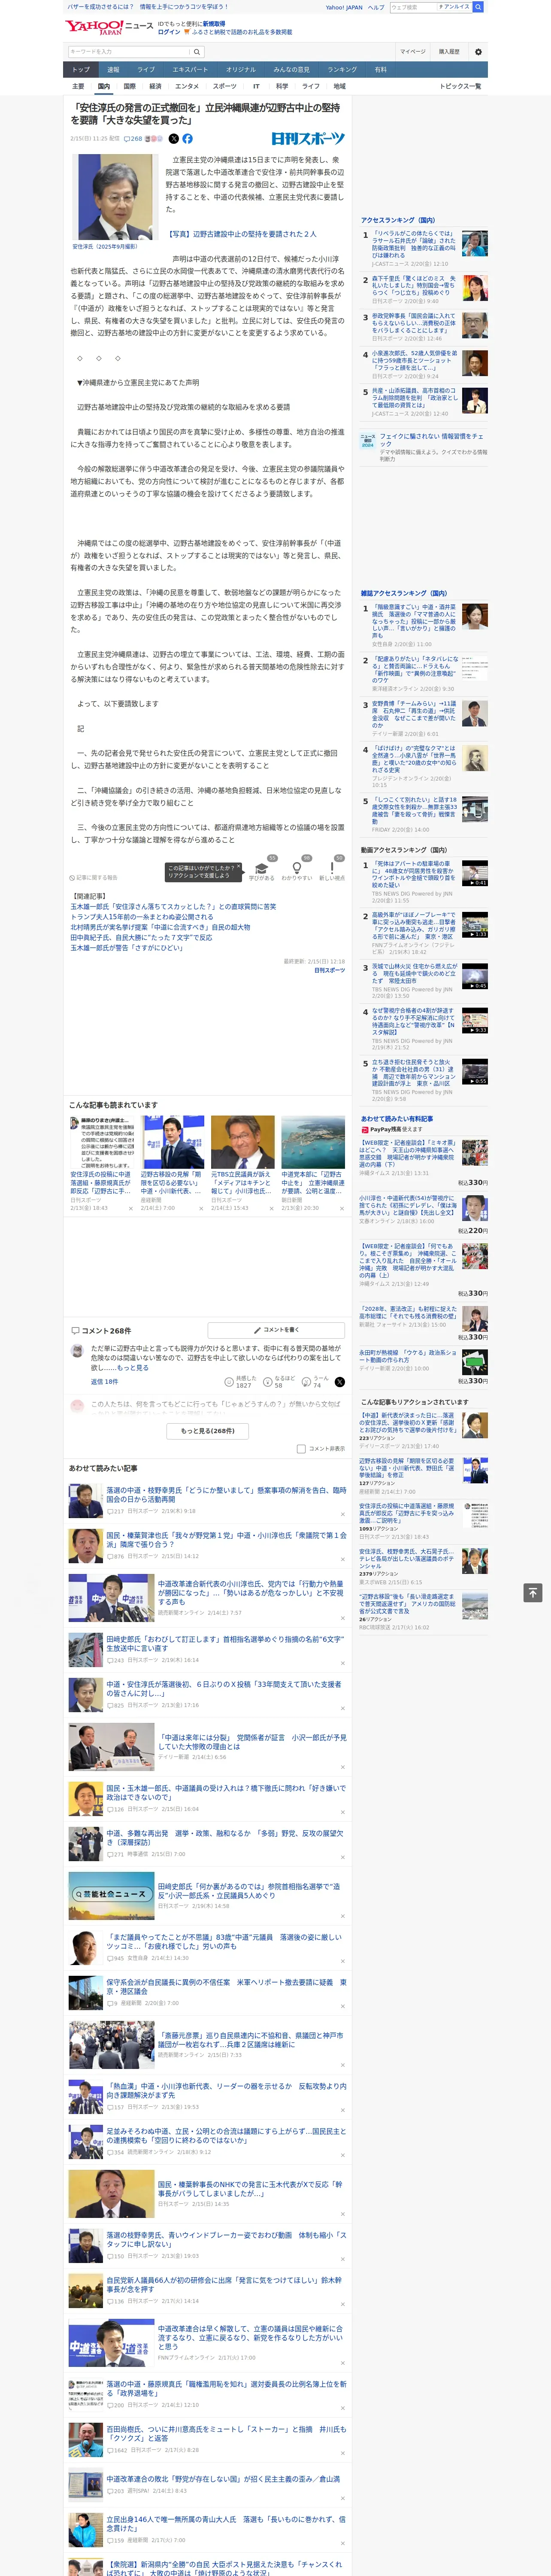This screenshot has height=2576, width=551.
Task: Open the ヘルプ link in top bar
Action: tap(376, 7)
